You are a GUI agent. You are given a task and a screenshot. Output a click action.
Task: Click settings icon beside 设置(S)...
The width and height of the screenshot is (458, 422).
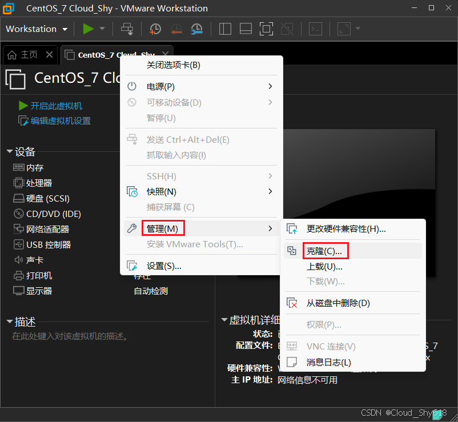pos(132,266)
